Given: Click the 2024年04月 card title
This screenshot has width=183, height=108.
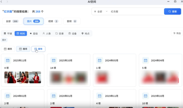Looking at the screenshot, I should pyautogui.click(x=157, y=61).
